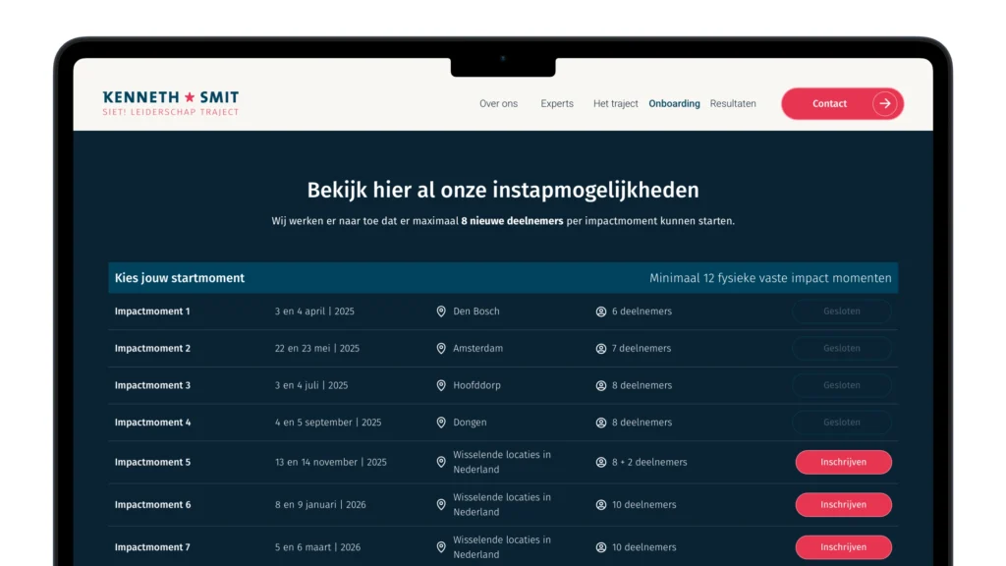Click the Gesloten button for Impactmoment 1
Screen dimensions: 1006x566
click(x=842, y=311)
